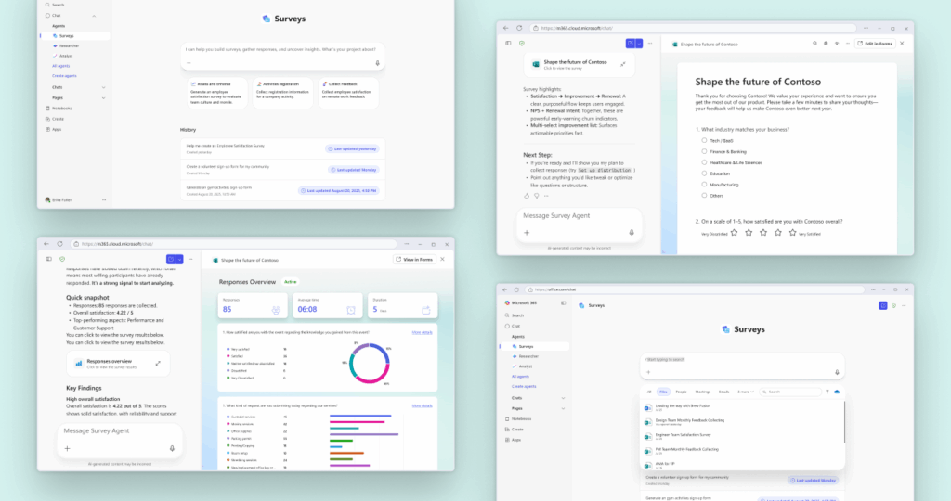Go back in the View in Forms window browser
Screen dimensions: 951x501
coord(46,244)
